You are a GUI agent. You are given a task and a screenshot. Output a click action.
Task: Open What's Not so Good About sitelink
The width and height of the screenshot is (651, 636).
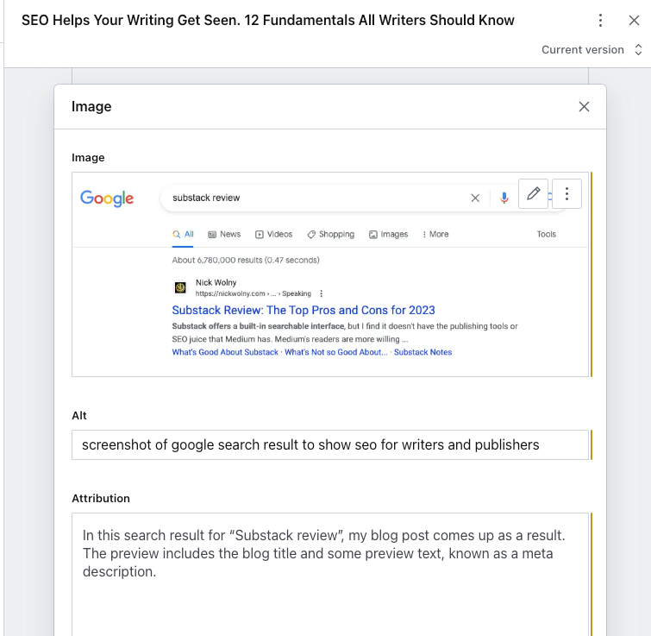(x=336, y=352)
